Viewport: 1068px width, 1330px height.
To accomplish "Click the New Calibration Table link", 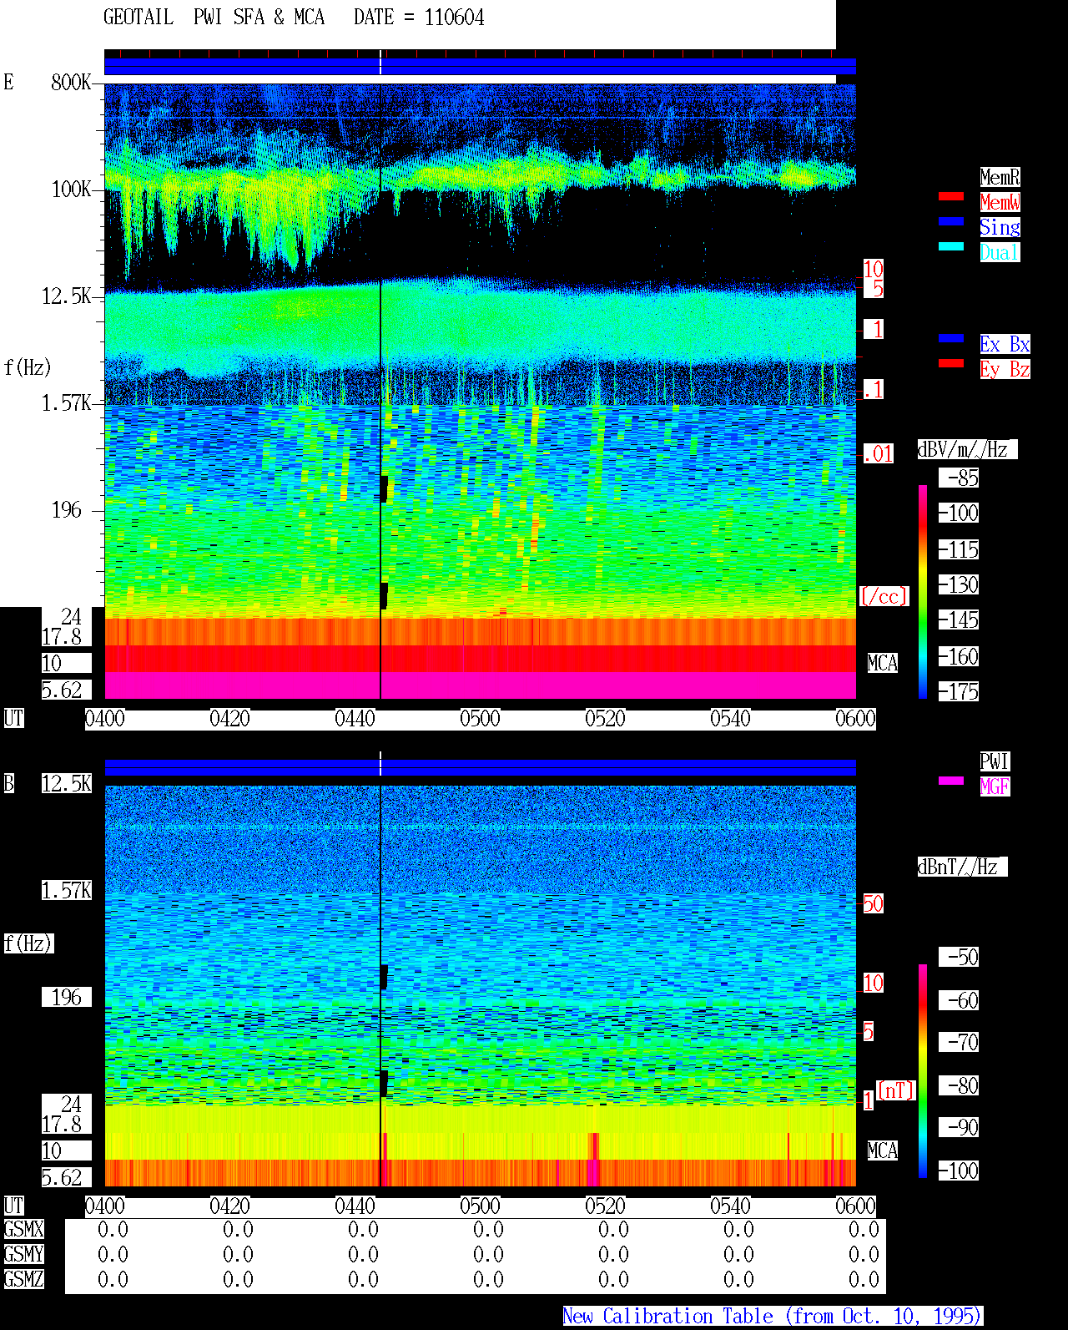I will [773, 1317].
